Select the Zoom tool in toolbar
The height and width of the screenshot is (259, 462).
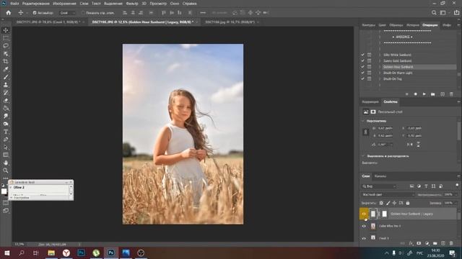click(x=6, y=171)
